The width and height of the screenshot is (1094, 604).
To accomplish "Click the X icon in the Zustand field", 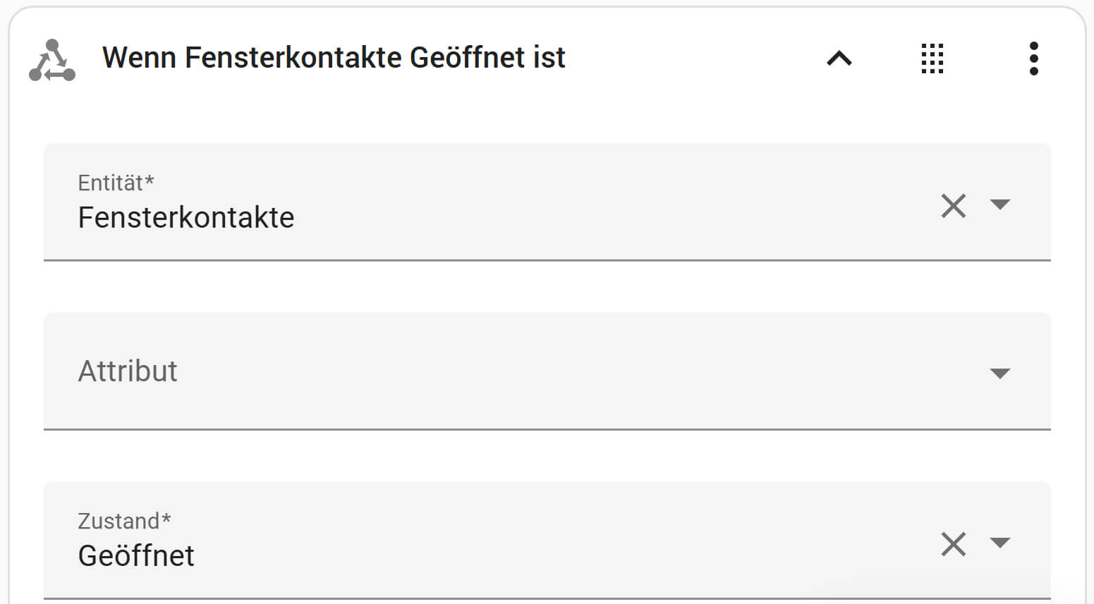I will coord(953,544).
